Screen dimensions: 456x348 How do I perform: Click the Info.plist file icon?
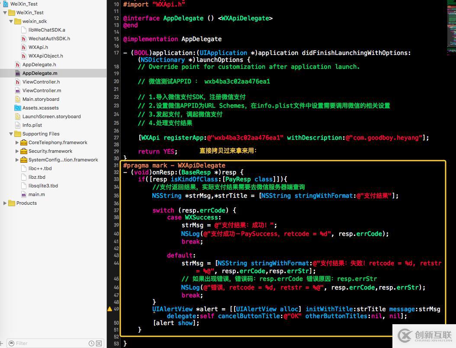[x=18, y=125]
